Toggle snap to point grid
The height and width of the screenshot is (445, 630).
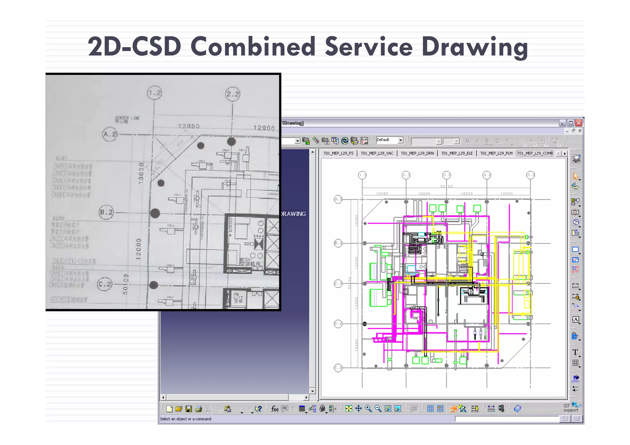pos(440,409)
